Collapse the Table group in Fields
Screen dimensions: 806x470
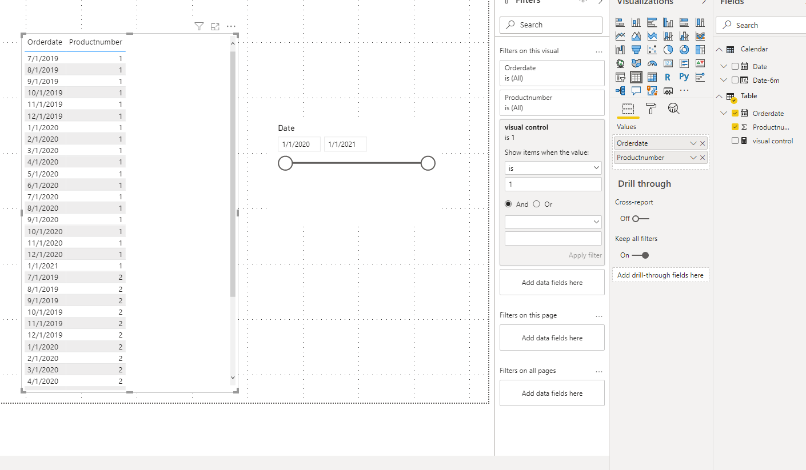tap(720, 97)
